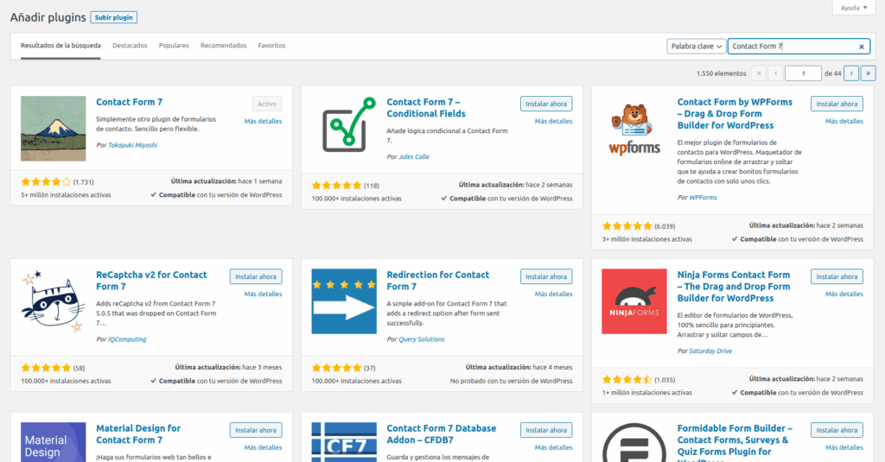Expand the Ayuda help panel
Viewport: 885px width, 462px height.
(x=853, y=8)
